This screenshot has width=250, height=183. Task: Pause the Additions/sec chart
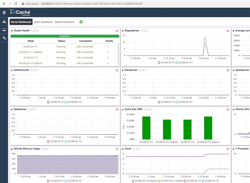117,70
